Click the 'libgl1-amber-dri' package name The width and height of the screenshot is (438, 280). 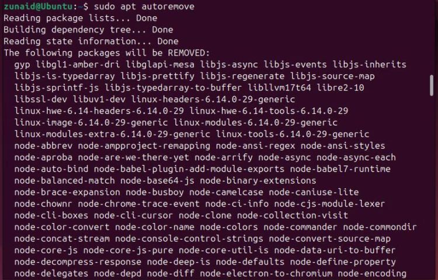coord(78,65)
